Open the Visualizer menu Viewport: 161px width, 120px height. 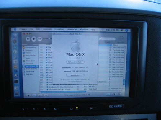coord(59,29)
